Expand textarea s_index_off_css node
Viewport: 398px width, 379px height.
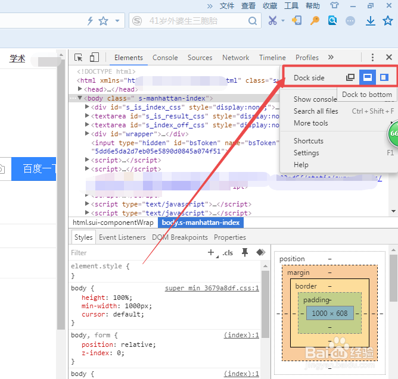click(x=87, y=124)
